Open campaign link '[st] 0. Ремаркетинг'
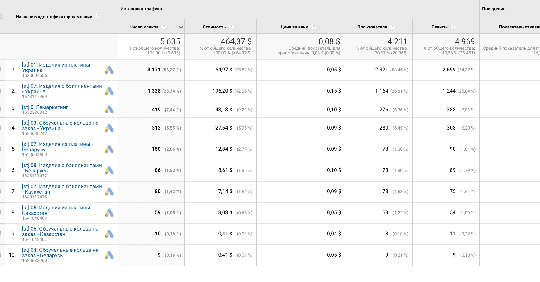540x282 pixels. point(45,107)
